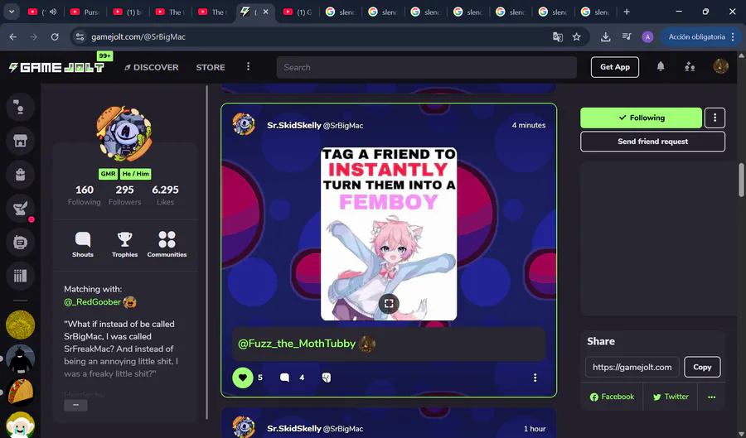Open more share options ellipsis
Image resolution: width=746 pixels, height=438 pixels.
tap(711, 397)
